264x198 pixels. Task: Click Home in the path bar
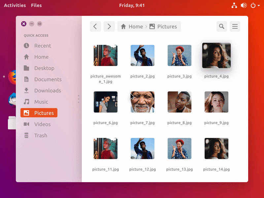pos(132,27)
